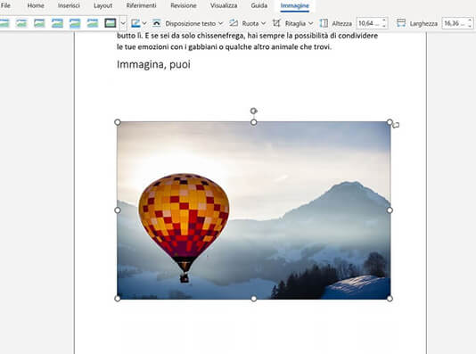Expand the picture styles gallery
The height and width of the screenshot is (354, 476).
(123, 23)
